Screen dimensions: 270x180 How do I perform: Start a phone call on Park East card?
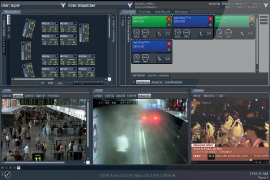tap(159, 34)
